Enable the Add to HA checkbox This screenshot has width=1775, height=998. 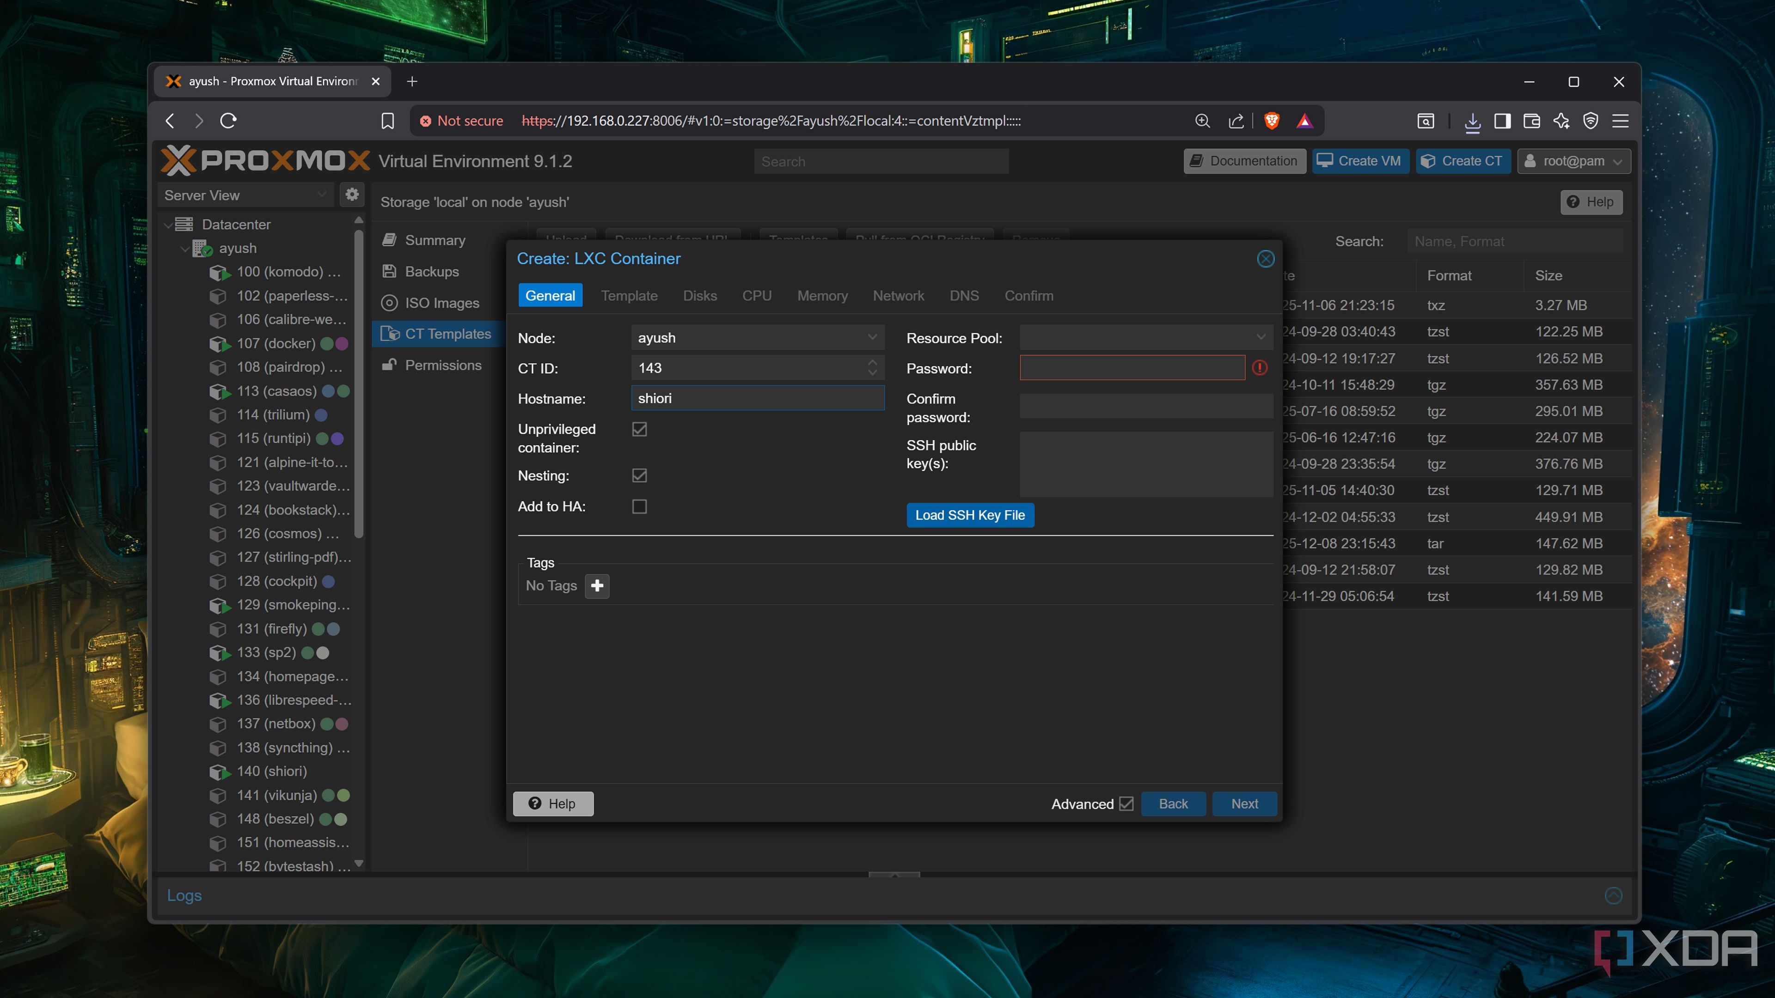[x=639, y=507]
